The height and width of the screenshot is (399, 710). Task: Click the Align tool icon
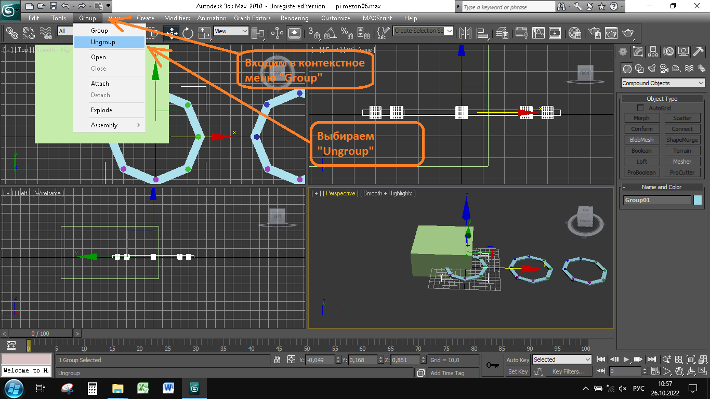pyautogui.click(x=482, y=33)
